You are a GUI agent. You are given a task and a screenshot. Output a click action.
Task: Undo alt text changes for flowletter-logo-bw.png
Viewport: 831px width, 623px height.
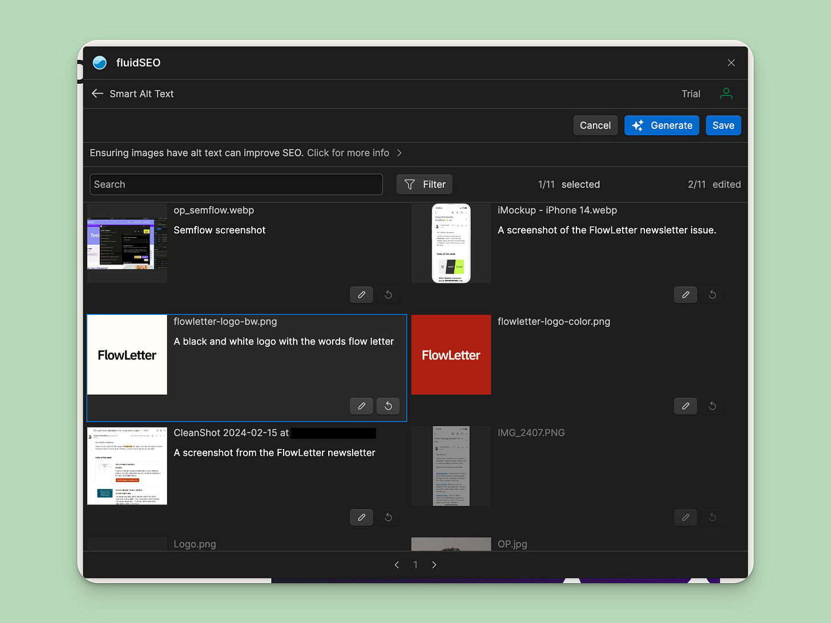pos(388,406)
